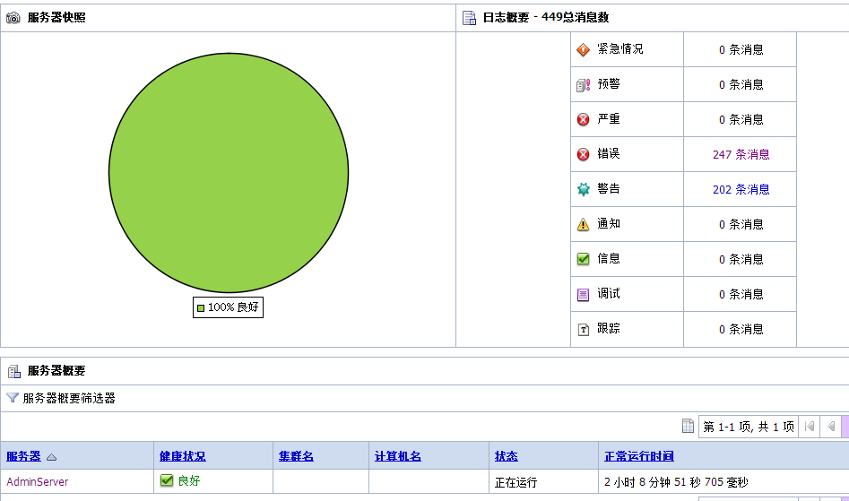The width and height of the screenshot is (849, 501).
Task: Click the 0 条消息 count for 严重
Action: click(x=741, y=119)
